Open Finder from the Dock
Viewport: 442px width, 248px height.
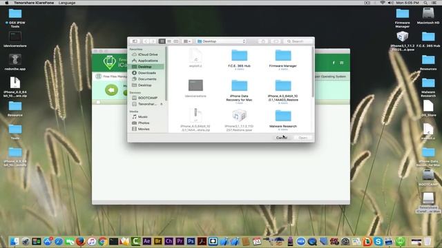(15, 241)
